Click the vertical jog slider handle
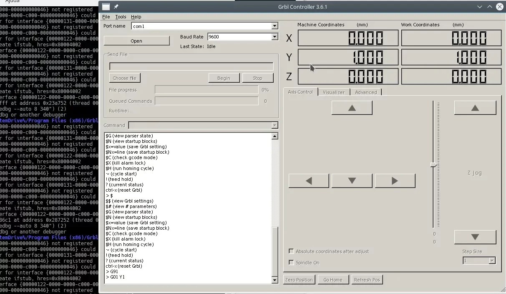This screenshot has width=506, height=294. click(x=434, y=165)
